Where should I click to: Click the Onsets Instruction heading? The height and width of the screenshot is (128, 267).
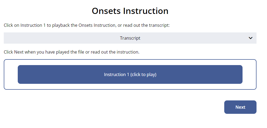tap(130, 11)
